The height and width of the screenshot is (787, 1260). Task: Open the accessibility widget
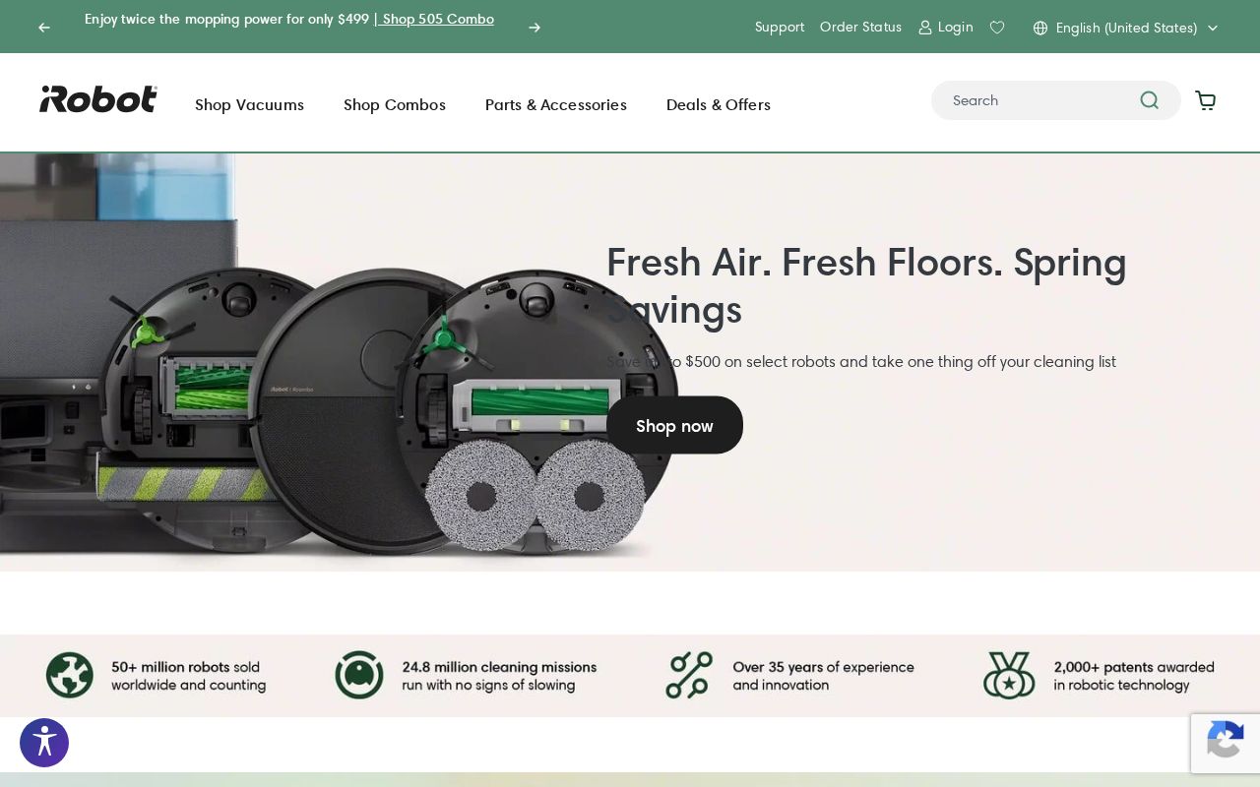[44, 743]
